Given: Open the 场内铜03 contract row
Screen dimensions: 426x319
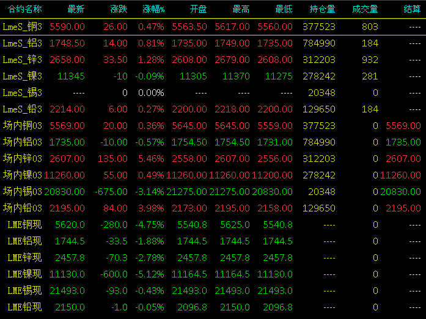Looking at the screenshot, I should [213, 125].
